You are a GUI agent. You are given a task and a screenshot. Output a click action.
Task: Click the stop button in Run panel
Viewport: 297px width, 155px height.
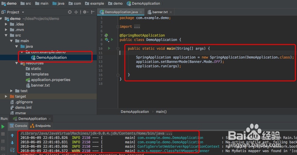click(x=3, y=134)
